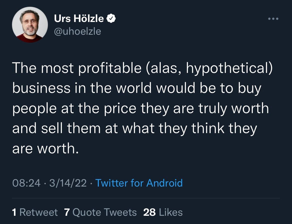Open the @uhoelzle handle link
The width and height of the screenshot is (292, 224).
coord(77,31)
